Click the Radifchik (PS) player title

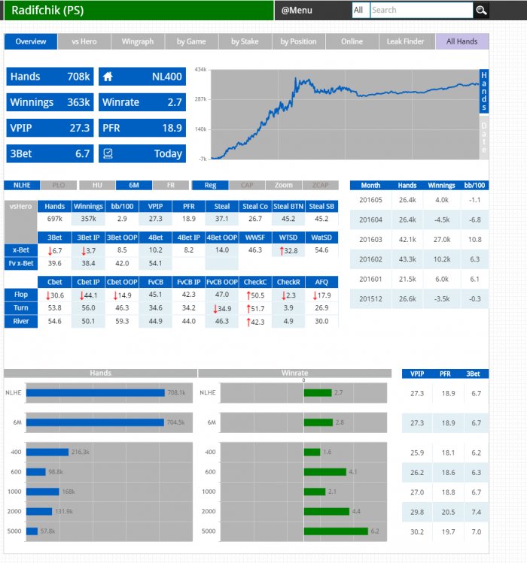47,10
